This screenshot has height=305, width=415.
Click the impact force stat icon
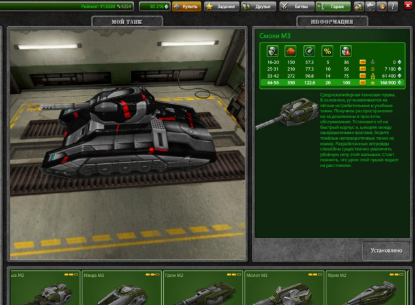click(x=290, y=50)
